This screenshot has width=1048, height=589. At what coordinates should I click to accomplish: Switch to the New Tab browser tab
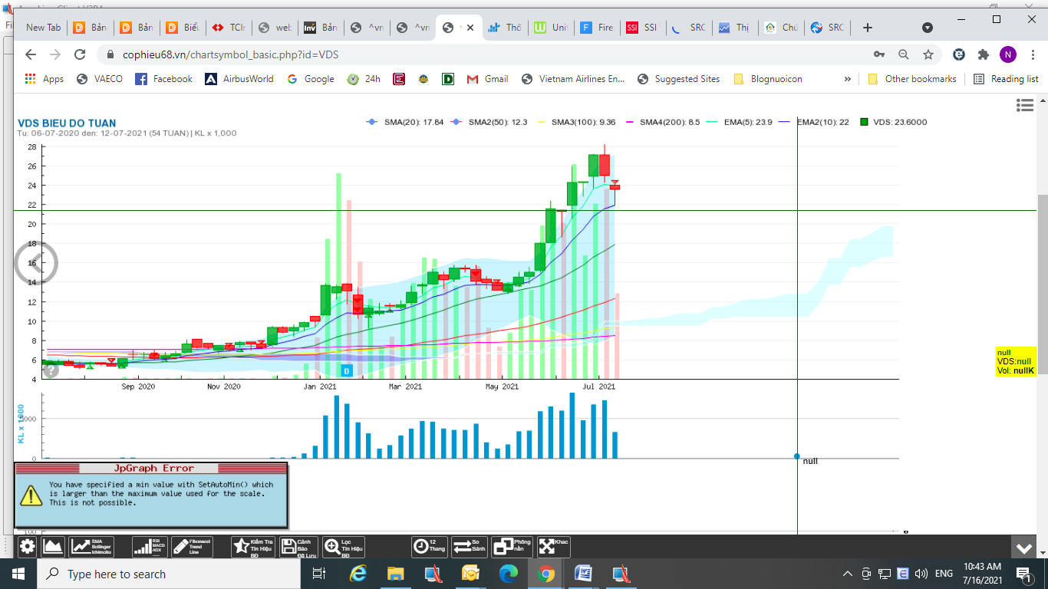tap(43, 28)
